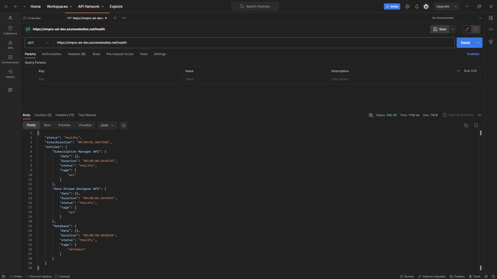This screenshot has height=279, width=497.
Task: Collapse the root JSON object at line 1
Action: 38,133
